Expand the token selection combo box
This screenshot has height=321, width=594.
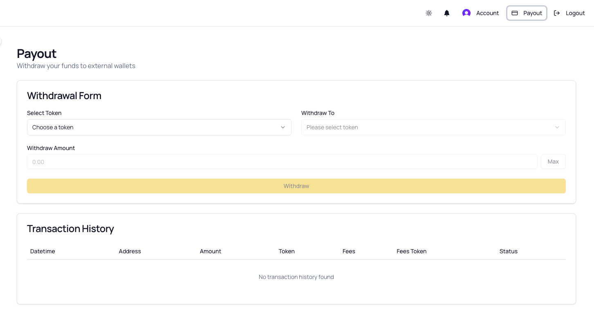(159, 127)
